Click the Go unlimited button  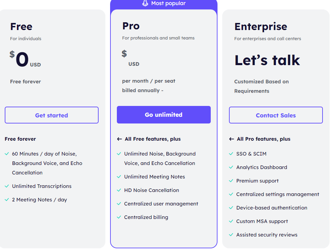point(164,115)
